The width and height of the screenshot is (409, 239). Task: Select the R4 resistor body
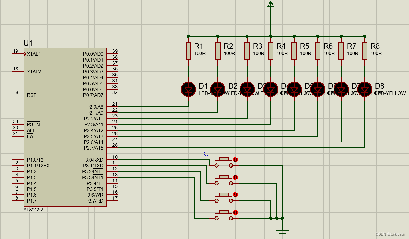click(271, 51)
